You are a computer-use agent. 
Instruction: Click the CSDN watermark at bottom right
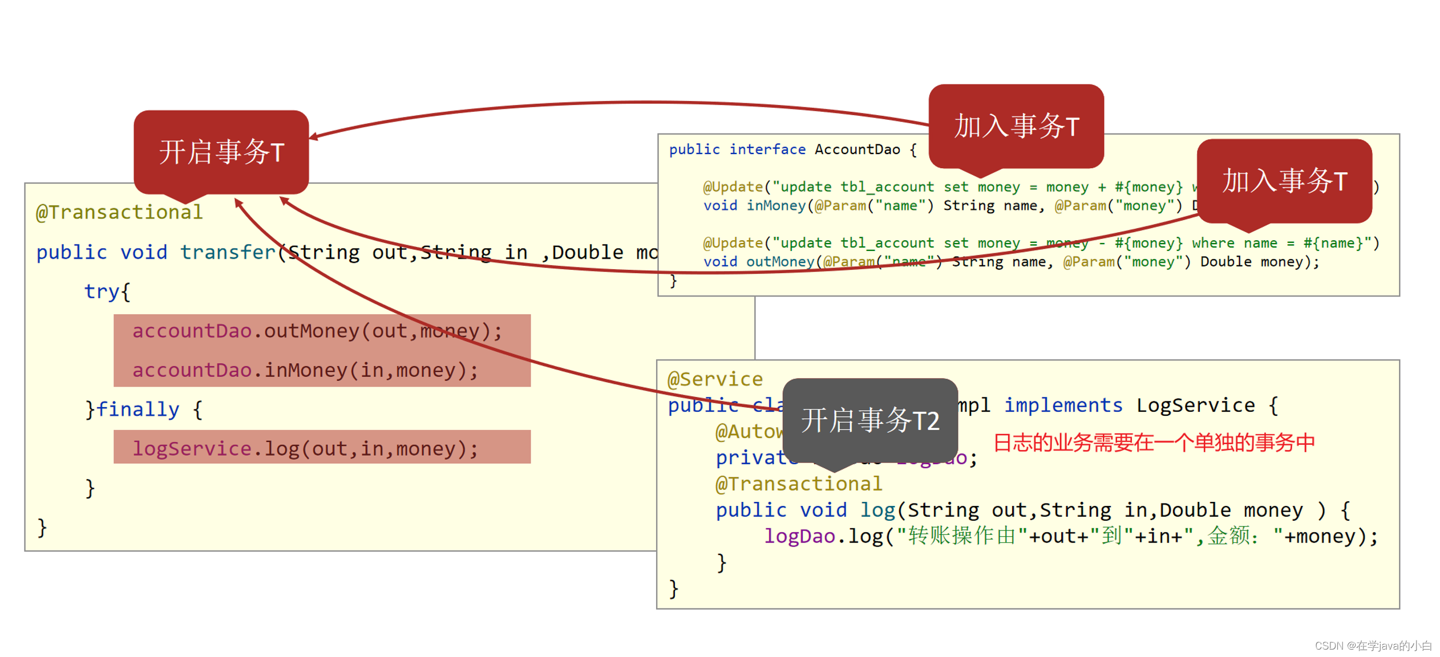click(1373, 646)
